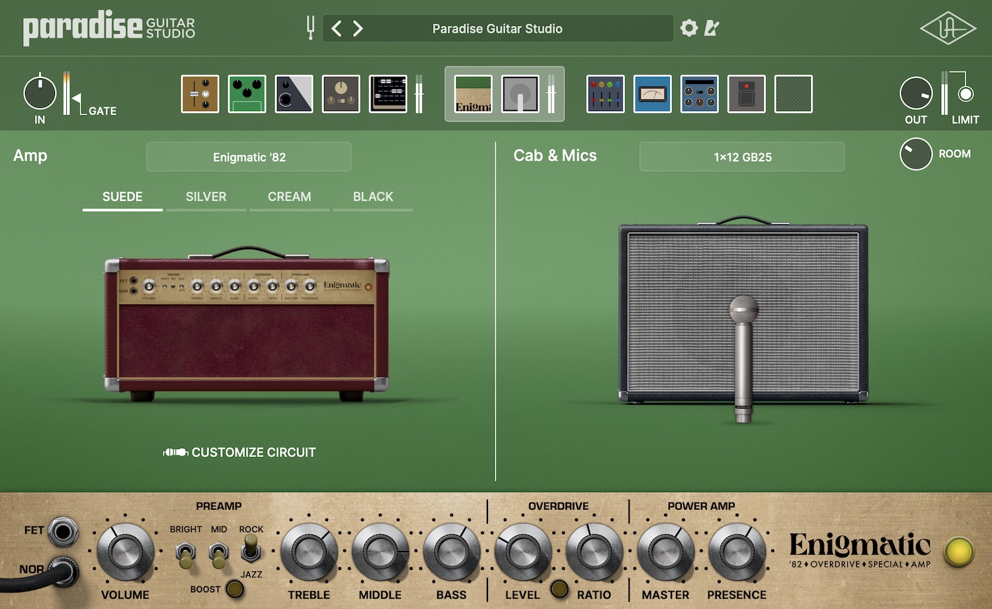Select the blue VU meter effect

(652, 94)
